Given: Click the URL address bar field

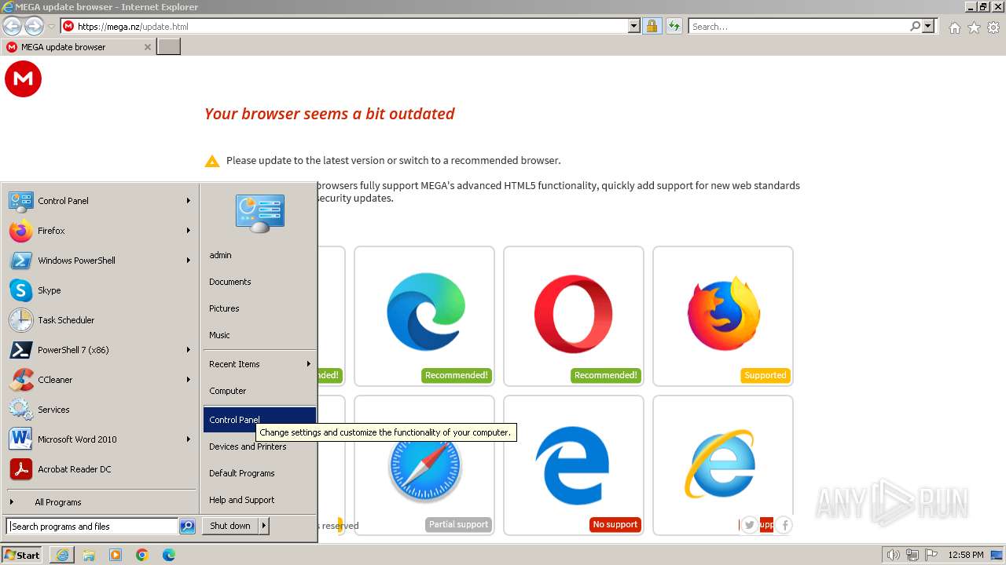Looking at the screenshot, I should (x=351, y=27).
